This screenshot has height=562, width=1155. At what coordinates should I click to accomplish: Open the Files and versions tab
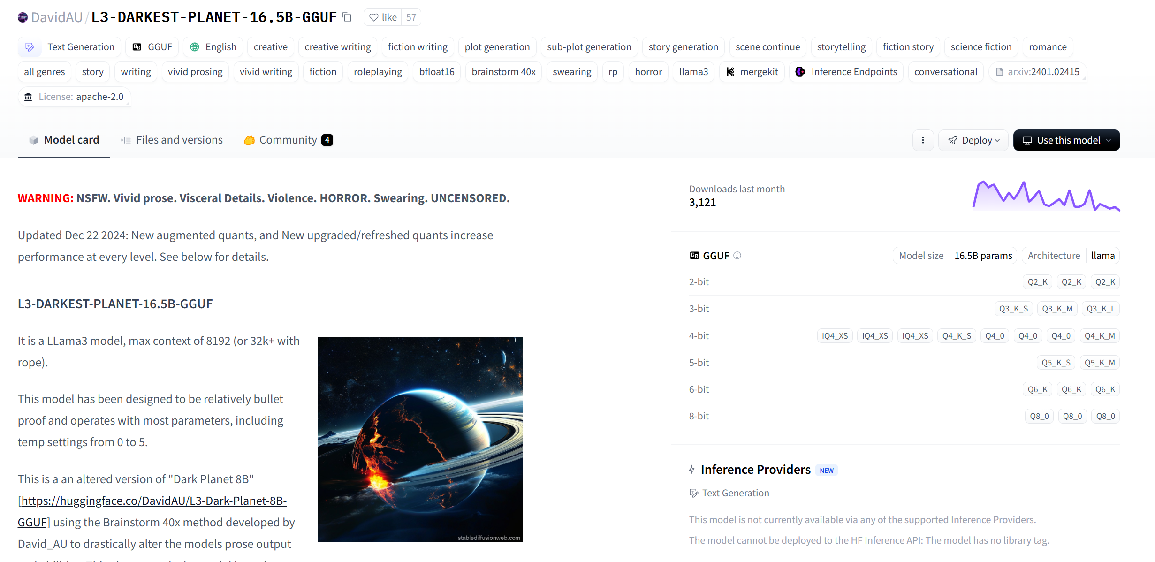172,140
